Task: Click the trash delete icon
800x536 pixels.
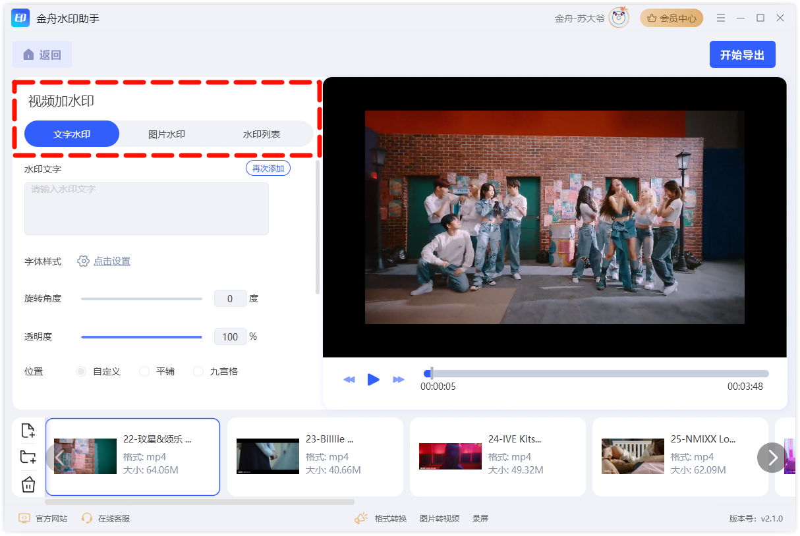Action: [28, 485]
